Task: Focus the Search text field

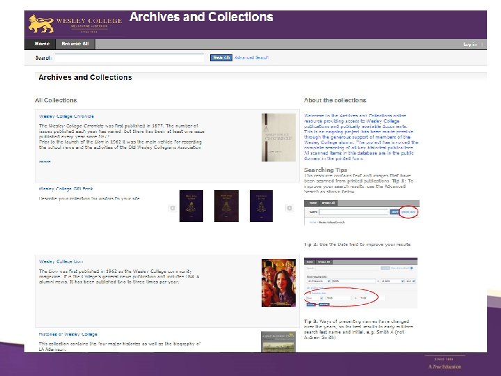Action: pyautogui.click(x=129, y=58)
